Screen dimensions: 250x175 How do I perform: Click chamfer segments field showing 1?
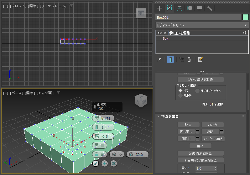pyautogui.click(x=103, y=127)
